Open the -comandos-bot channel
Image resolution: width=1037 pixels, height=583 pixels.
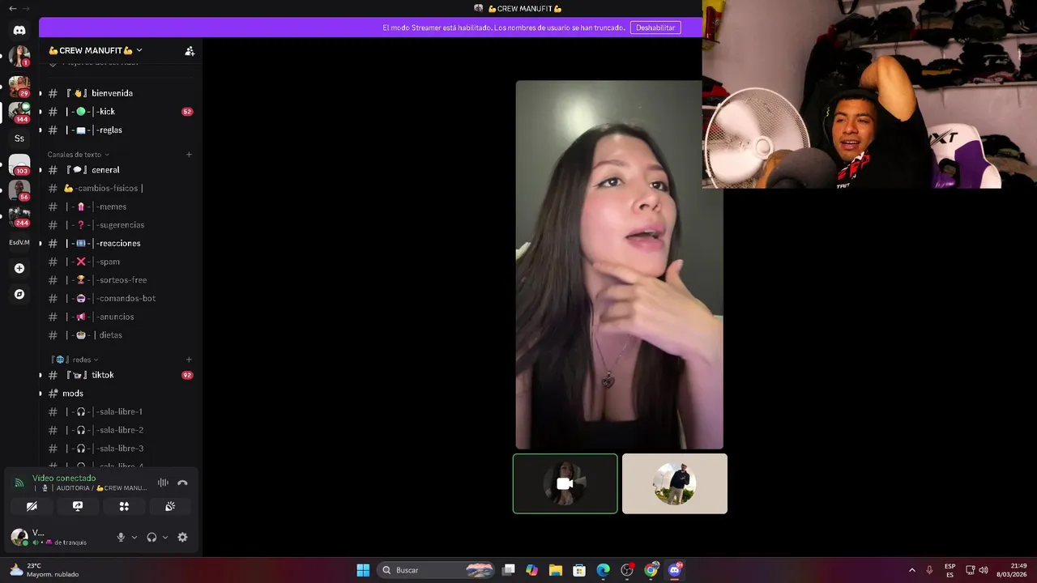(120, 298)
